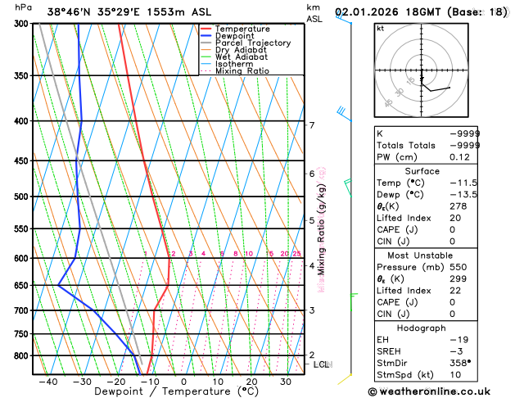This screenshot has height=398, width=515.
Task: Click the 'EH' value -19
Action: [x=459, y=340]
